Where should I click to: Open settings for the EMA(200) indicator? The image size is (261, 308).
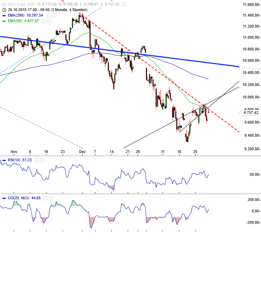[x=48, y=16]
